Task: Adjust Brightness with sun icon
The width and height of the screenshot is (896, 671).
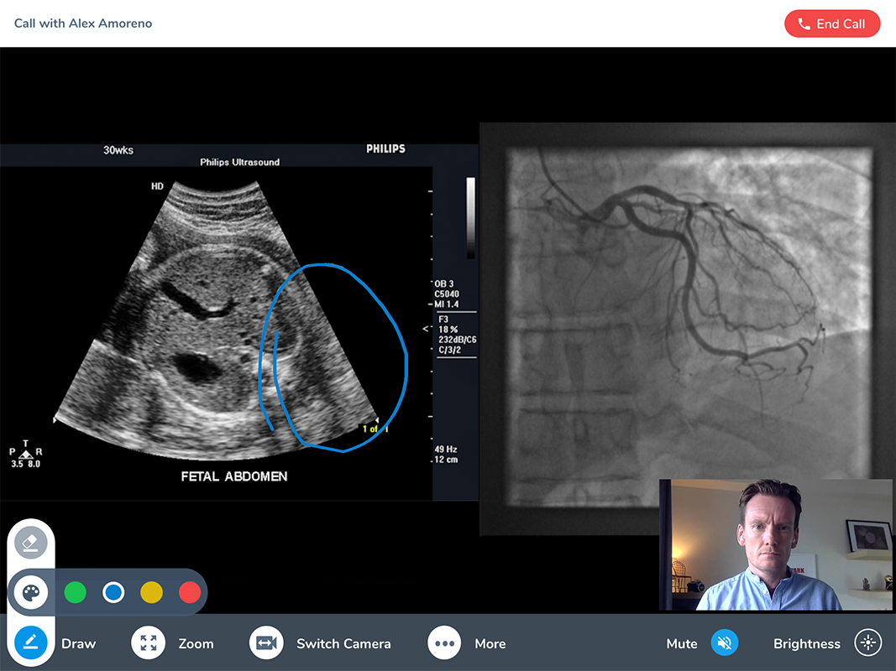Action: click(868, 643)
